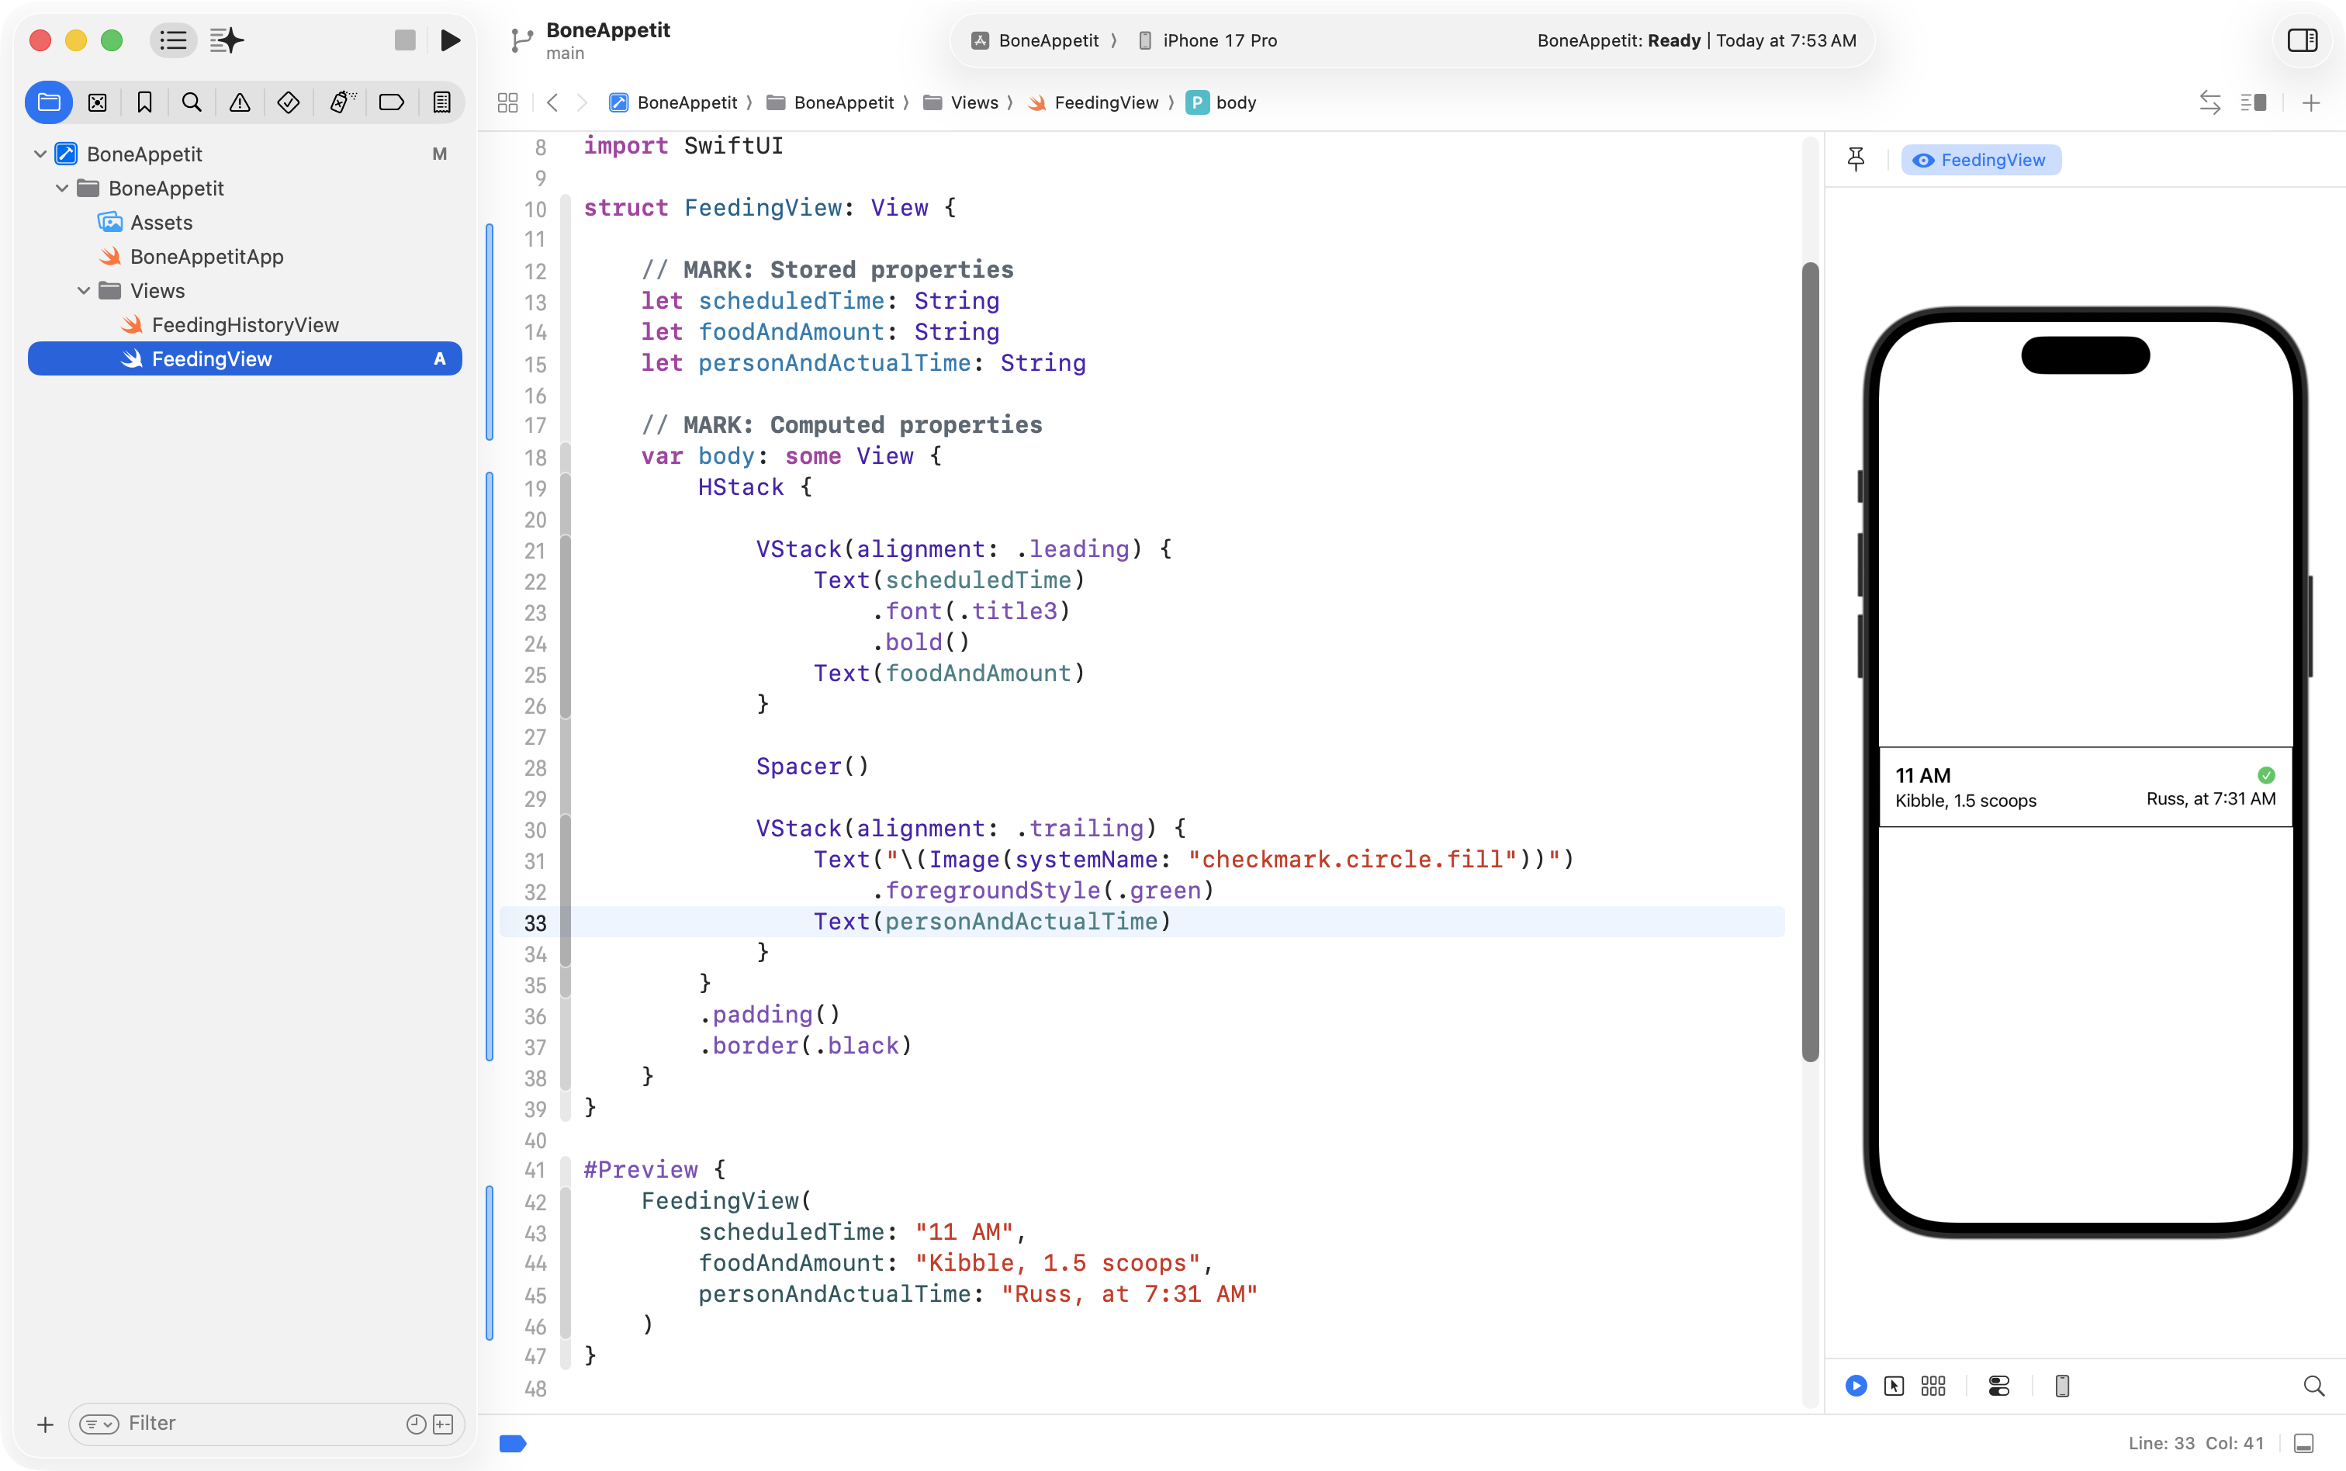
Task: Switch the preview to Live mode
Action: coord(1856,1386)
